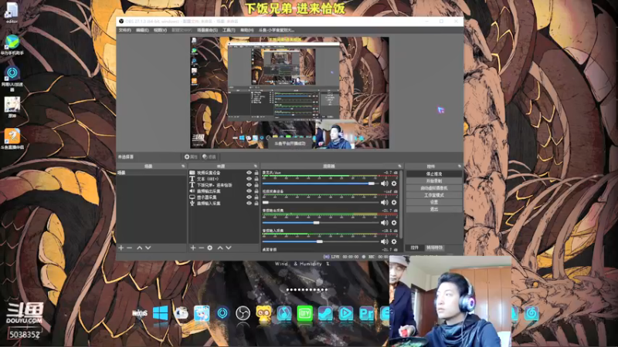The width and height of the screenshot is (618, 347).
Task: Click the 启动虚拟摄像机 button
Action: pos(434,188)
